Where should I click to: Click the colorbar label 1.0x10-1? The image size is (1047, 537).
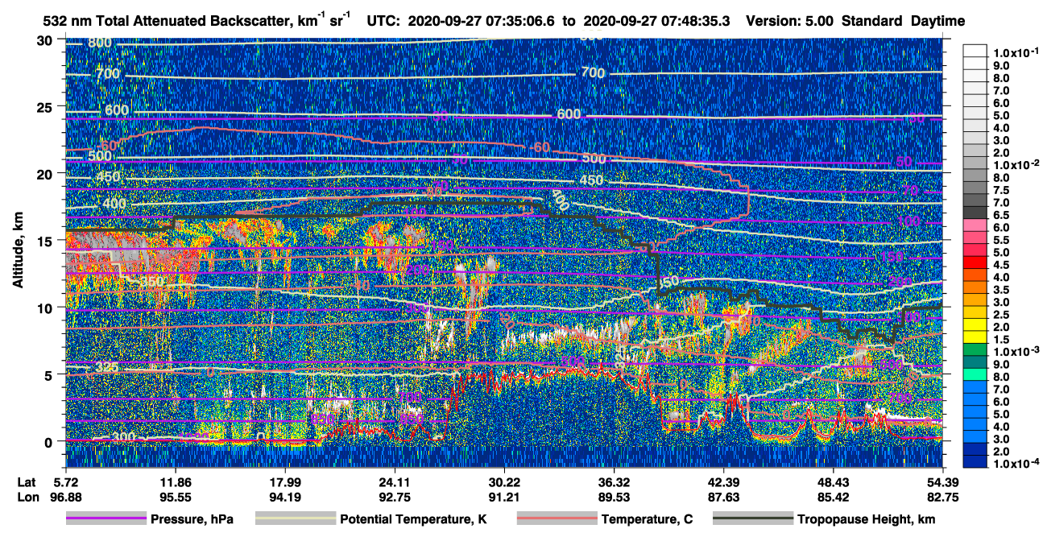(x=1017, y=52)
